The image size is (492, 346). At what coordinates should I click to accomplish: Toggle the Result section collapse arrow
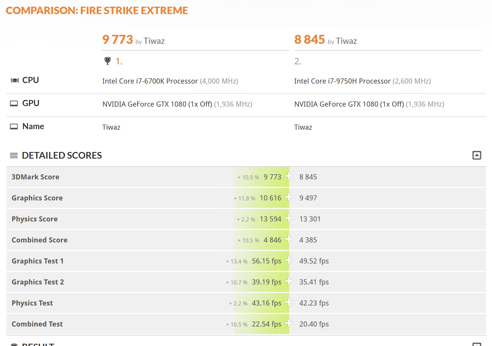click(477, 344)
